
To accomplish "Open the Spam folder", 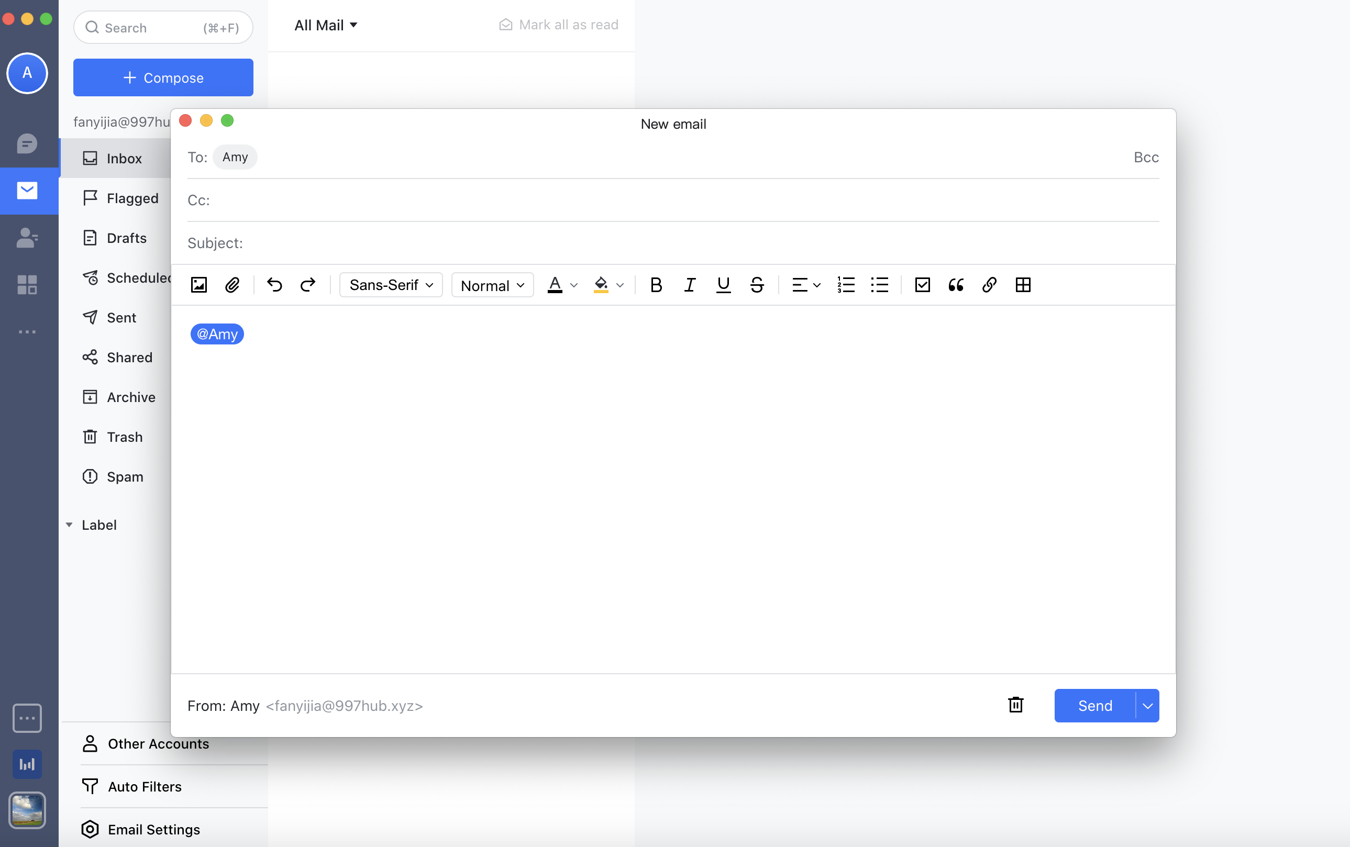I will (x=125, y=476).
